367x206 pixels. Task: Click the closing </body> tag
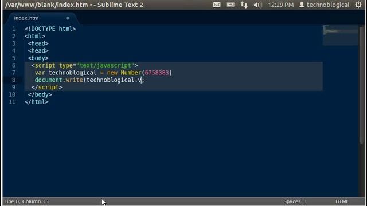coord(40,94)
